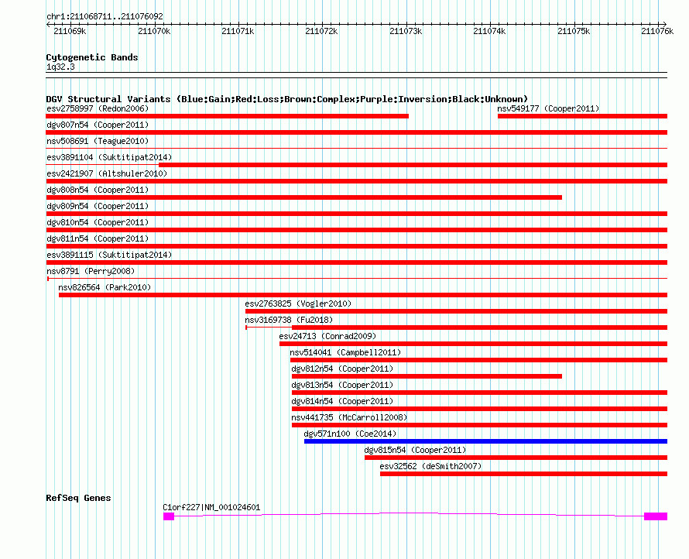Viewport: 689px width, 559px height.
Task: Click the chr1:211068711..211076092 coordinates text
Action: pos(105,16)
